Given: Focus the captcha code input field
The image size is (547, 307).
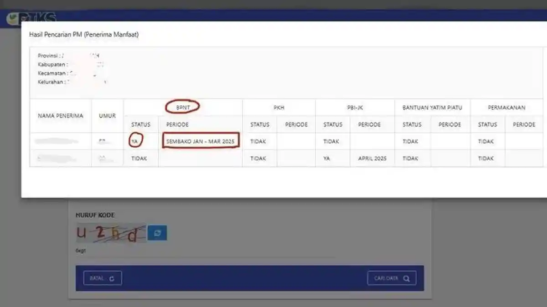Looking at the screenshot, I should [x=205, y=251].
